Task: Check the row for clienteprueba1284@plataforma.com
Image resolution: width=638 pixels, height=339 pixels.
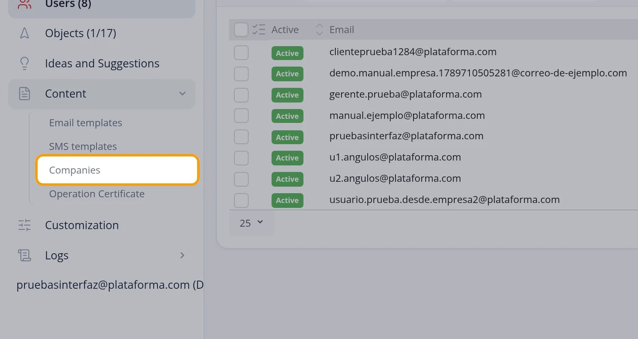Action: click(x=241, y=52)
